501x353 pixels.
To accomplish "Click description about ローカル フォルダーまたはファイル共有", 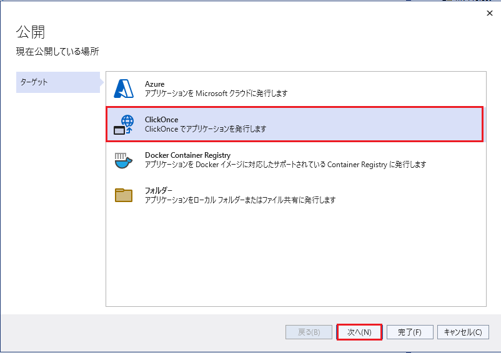I will [x=241, y=200].
